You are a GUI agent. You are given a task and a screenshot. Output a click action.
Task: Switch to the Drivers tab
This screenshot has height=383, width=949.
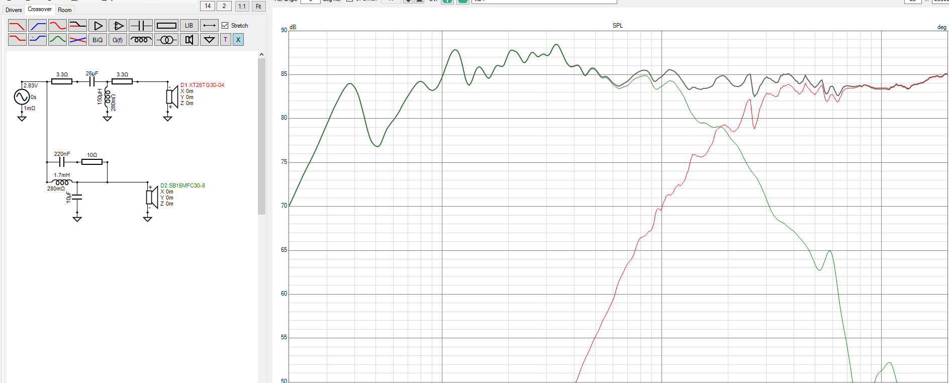[x=14, y=10]
